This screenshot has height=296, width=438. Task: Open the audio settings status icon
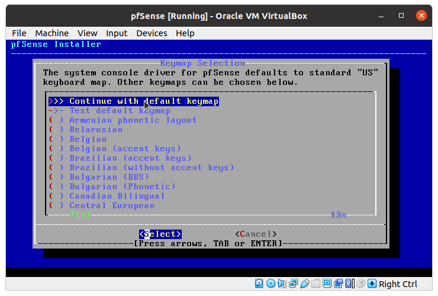[x=282, y=284]
